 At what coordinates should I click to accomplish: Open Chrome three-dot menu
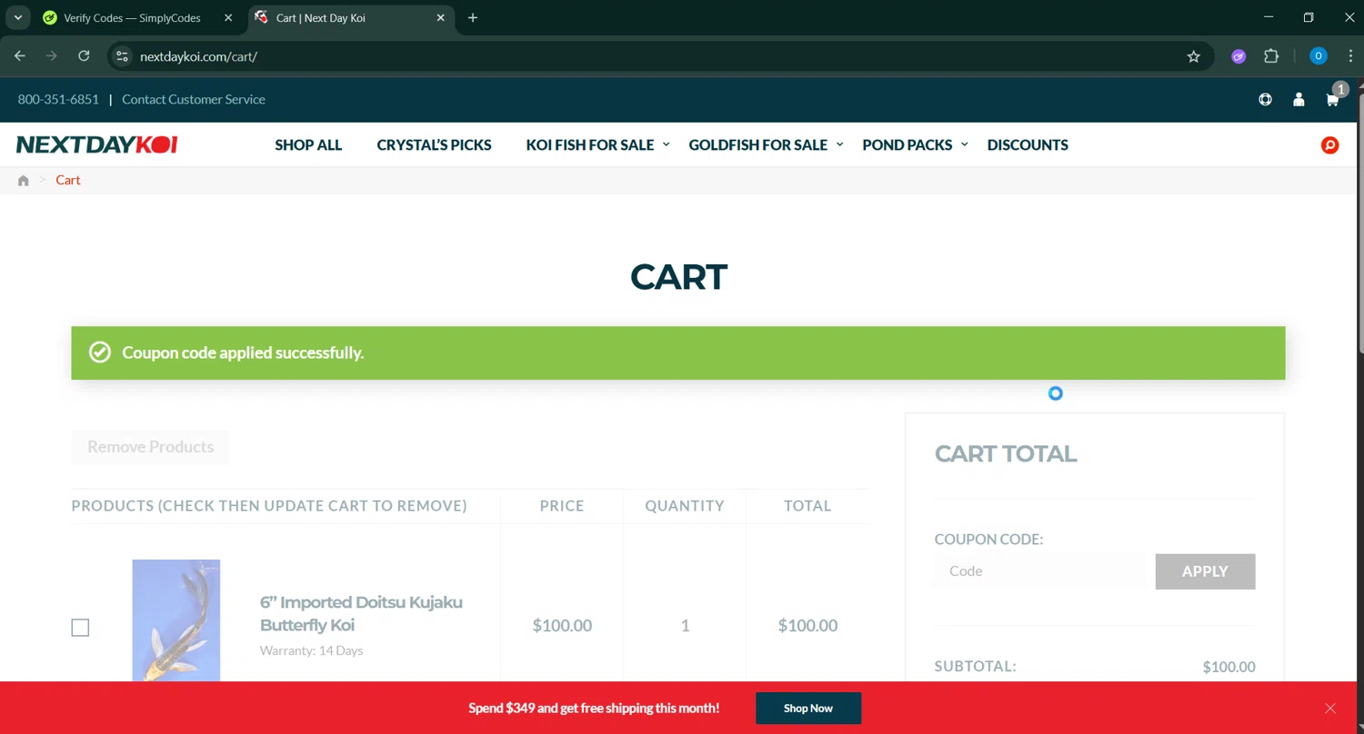point(1350,56)
